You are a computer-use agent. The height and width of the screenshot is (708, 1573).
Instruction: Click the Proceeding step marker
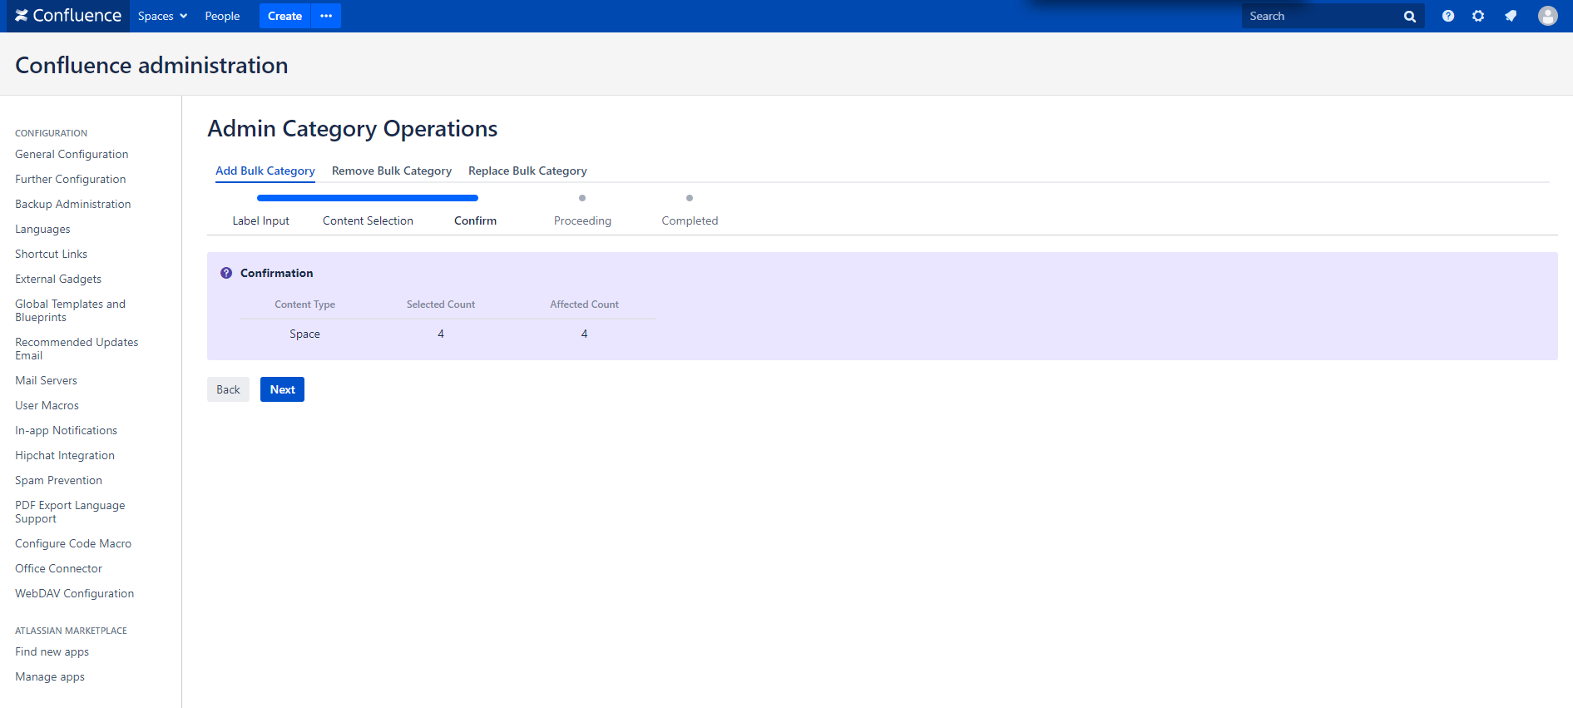[x=582, y=198]
